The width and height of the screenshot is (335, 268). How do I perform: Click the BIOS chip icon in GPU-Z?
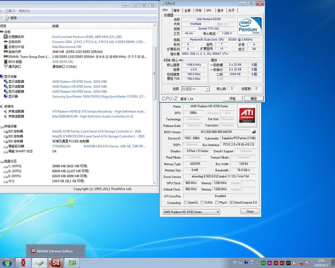click(255, 132)
